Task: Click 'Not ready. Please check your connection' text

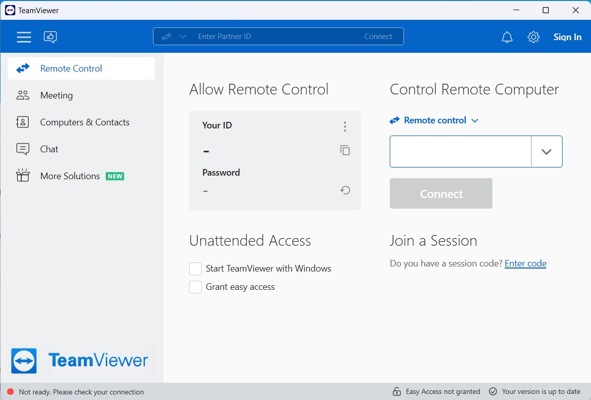Action: pyautogui.click(x=81, y=392)
